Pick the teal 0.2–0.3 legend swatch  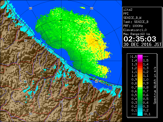(x=140, y=106)
